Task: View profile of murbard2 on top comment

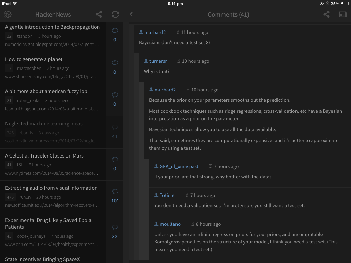Action: 155,32
